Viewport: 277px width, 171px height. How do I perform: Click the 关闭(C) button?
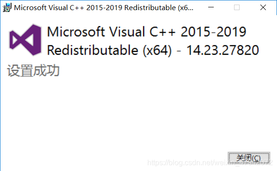point(249,158)
